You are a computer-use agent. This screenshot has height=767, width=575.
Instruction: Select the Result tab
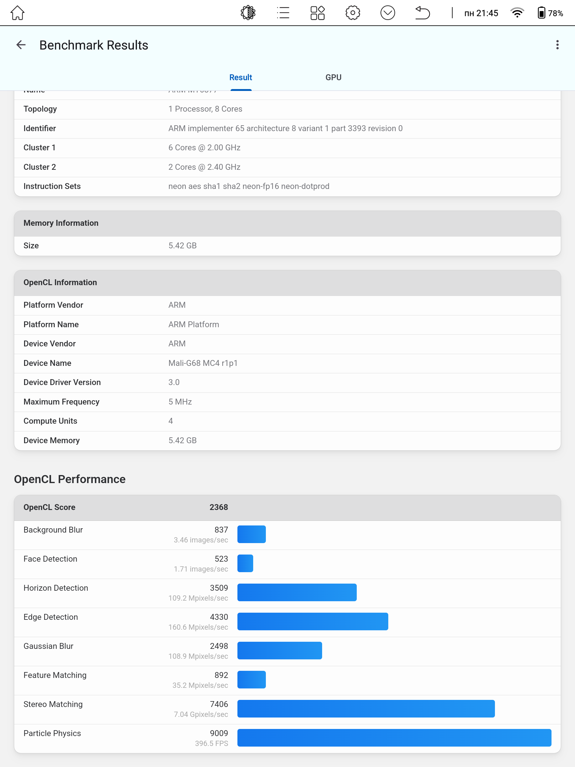click(241, 77)
